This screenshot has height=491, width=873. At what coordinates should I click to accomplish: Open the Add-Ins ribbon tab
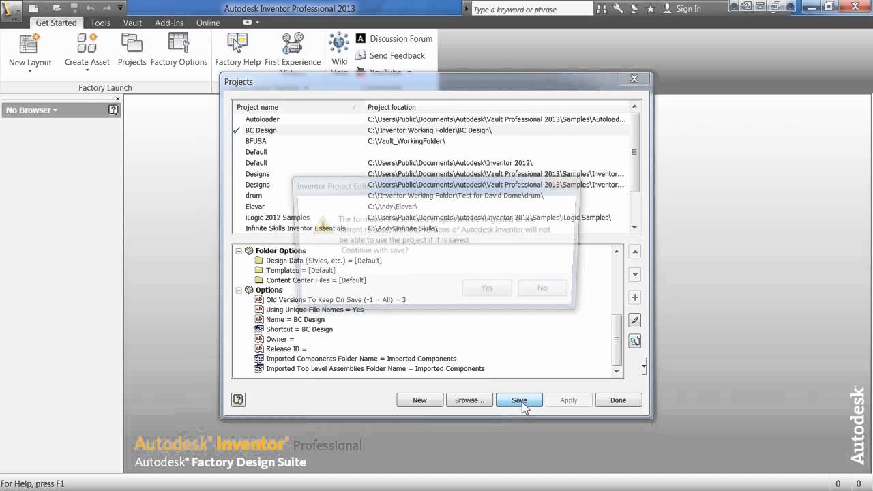(169, 23)
